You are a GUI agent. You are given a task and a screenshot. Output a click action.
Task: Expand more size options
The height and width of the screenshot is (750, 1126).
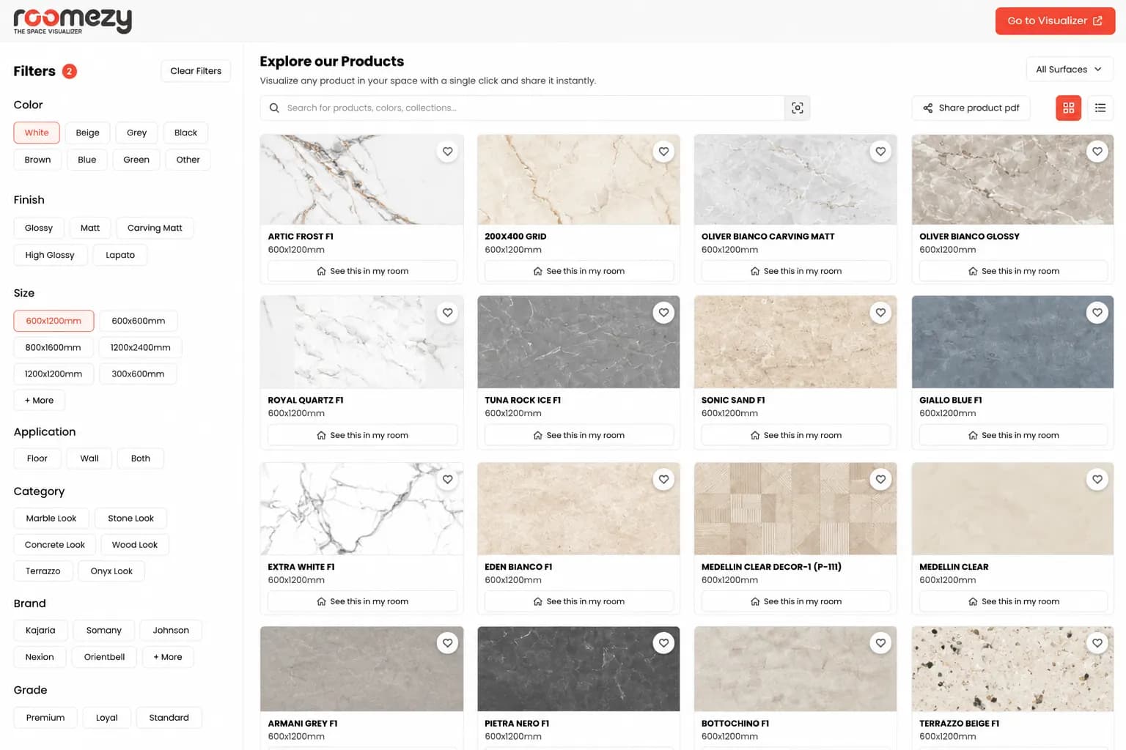click(x=39, y=401)
